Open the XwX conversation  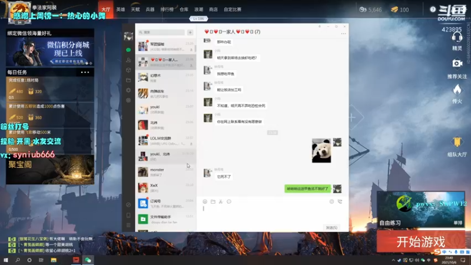166,188
